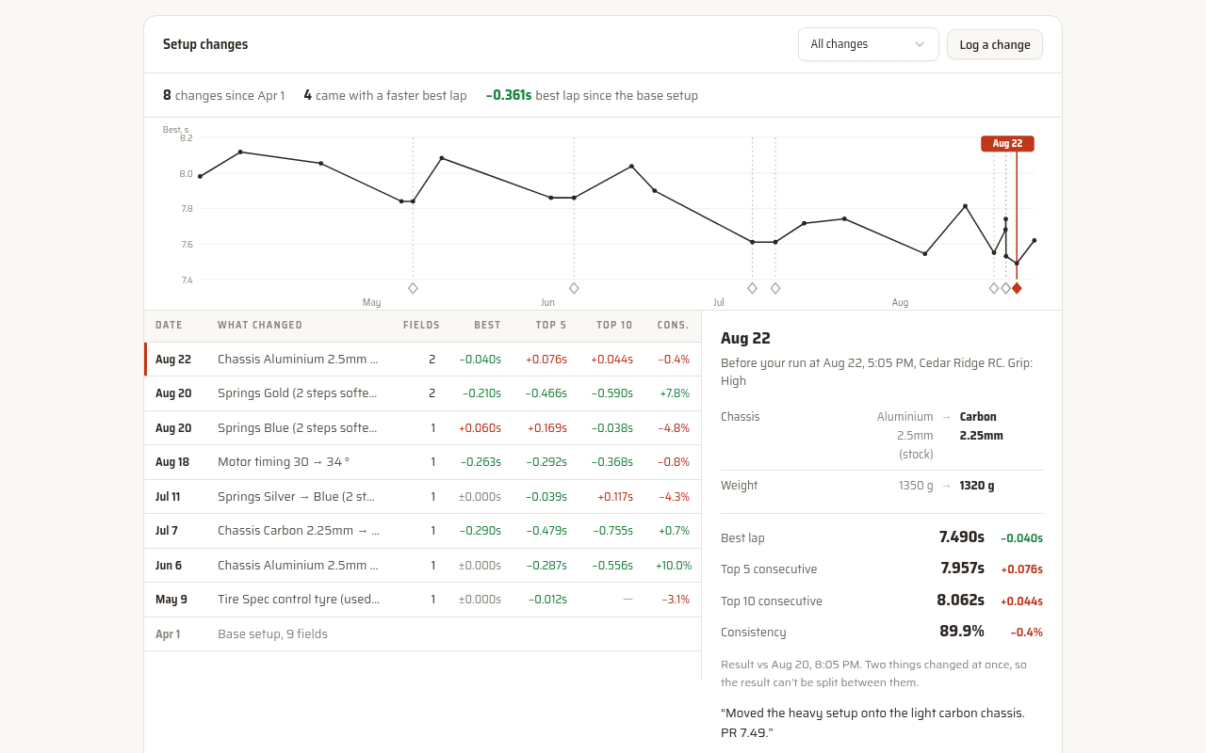This screenshot has width=1206, height=753.
Task: Select the Aug 18 diamond marker on chart
Action: click(x=994, y=288)
